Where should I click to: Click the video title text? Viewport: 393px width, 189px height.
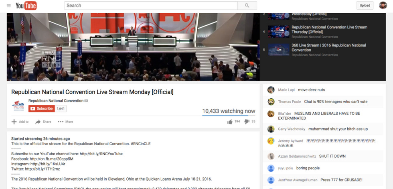point(92,92)
